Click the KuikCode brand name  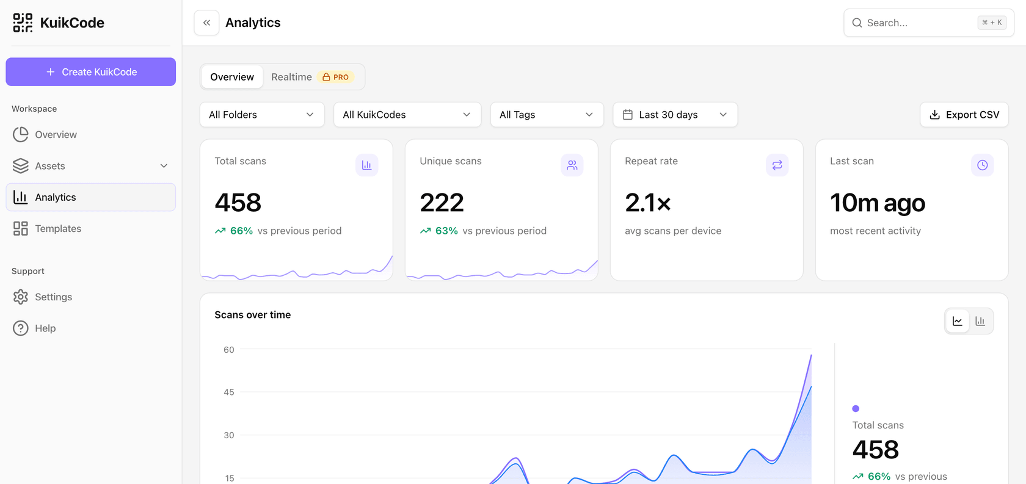[72, 23]
